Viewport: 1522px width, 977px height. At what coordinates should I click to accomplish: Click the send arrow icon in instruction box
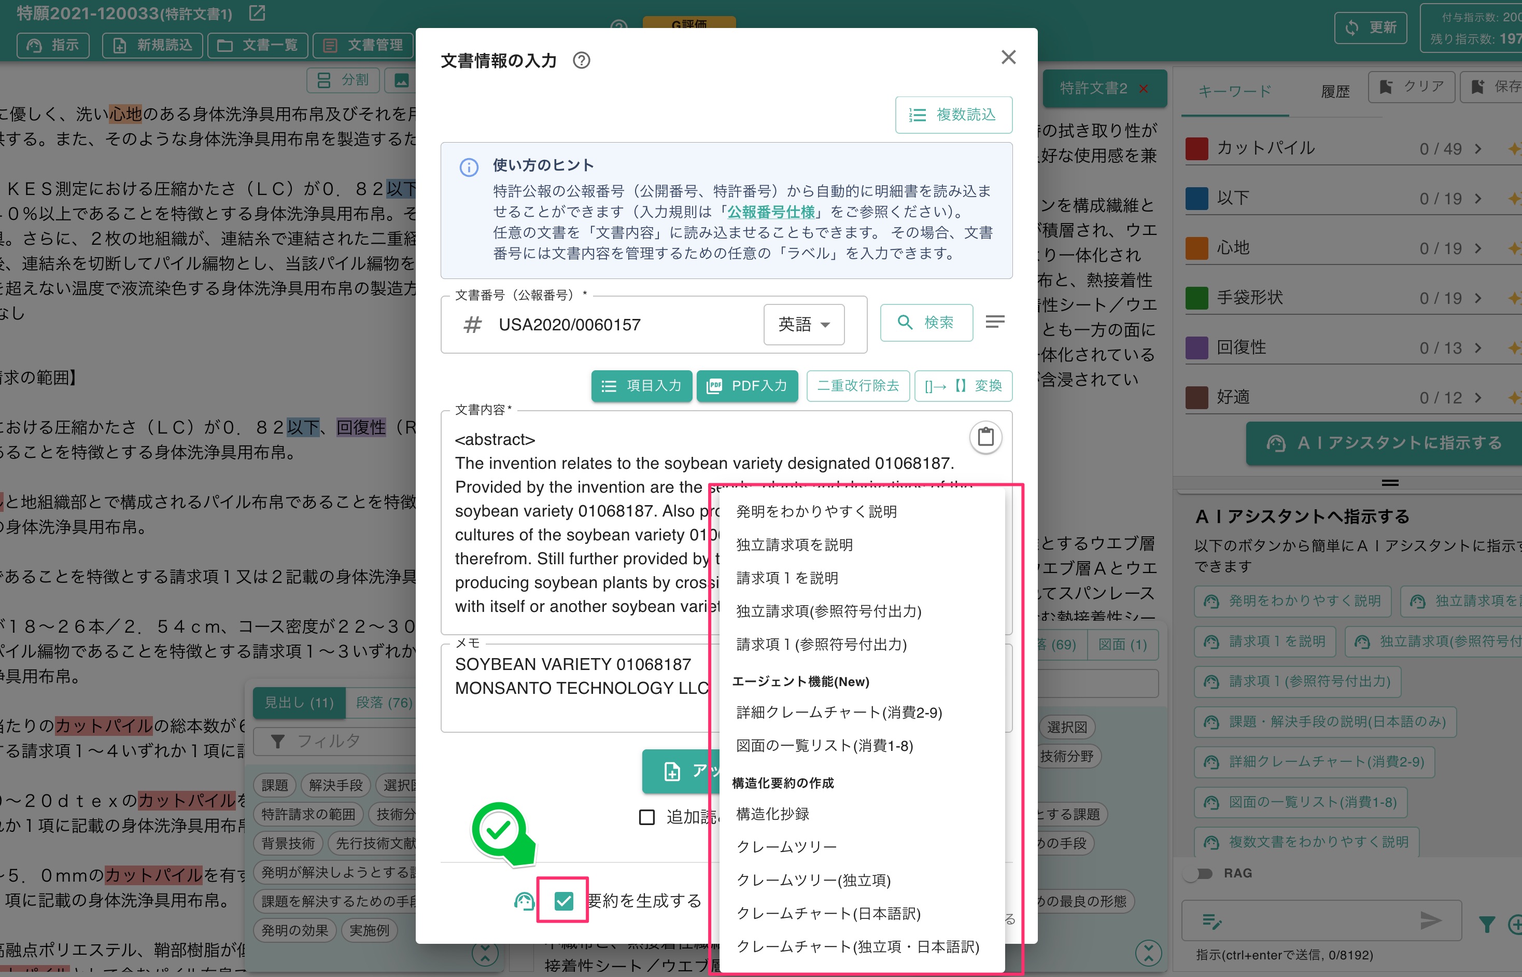[x=1430, y=920]
